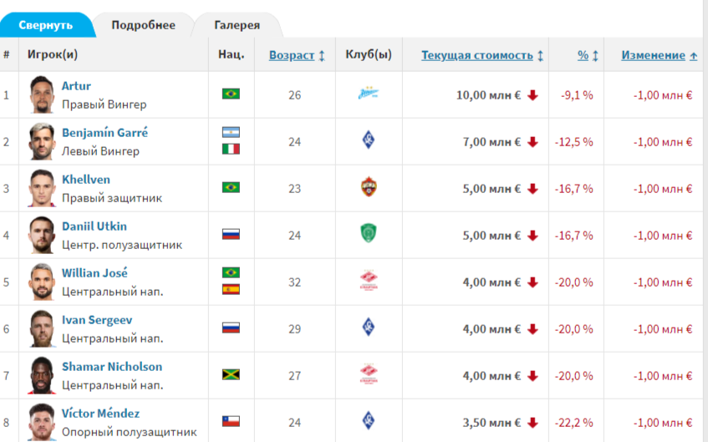Click Willian José's portrait photo
708x442 pixels.
[41, 282]
